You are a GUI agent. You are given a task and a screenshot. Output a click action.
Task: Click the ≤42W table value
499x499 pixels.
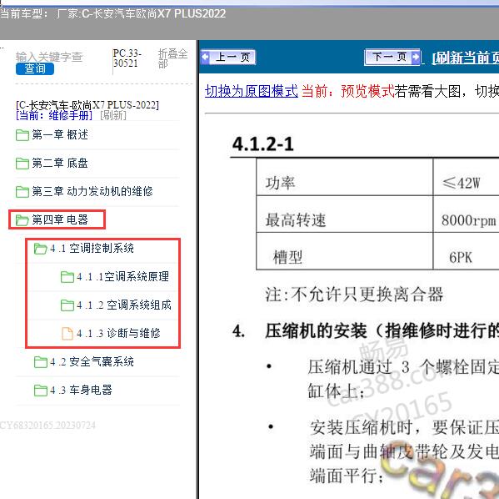pyautogui.click(x=462, y=184)
